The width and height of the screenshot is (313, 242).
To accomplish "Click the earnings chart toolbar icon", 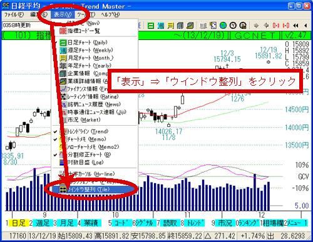I will click(190, 26).
